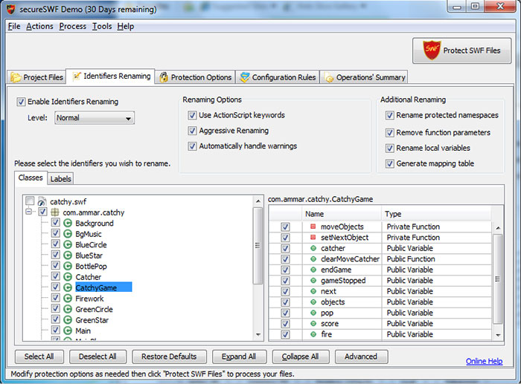Open the Process menu
The width and height of the screenshot is (521, 384).
(x=72, y=26)
